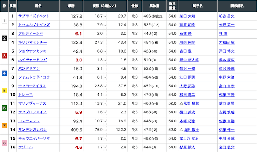The image size is (257, 152).
Task: Open horse link ランプロファイア
Action: click(x=33, y=112)
